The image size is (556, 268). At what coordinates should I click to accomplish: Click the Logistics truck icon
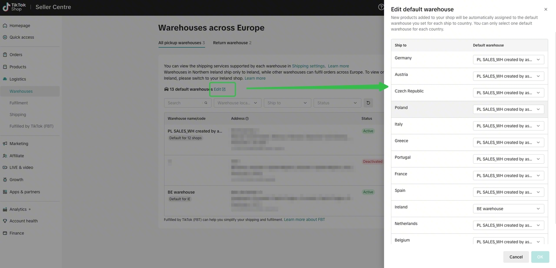point(5,79)
